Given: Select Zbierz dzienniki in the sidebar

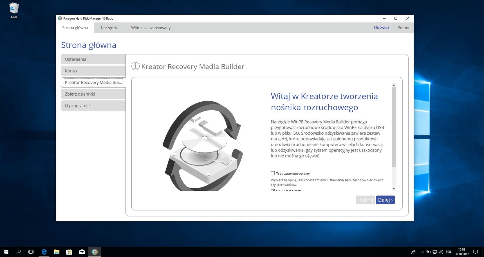Looking at the screenshot, I should [x=93, y=94].
